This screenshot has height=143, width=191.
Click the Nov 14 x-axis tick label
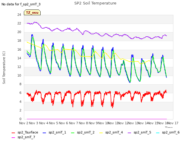coord(143,123)
